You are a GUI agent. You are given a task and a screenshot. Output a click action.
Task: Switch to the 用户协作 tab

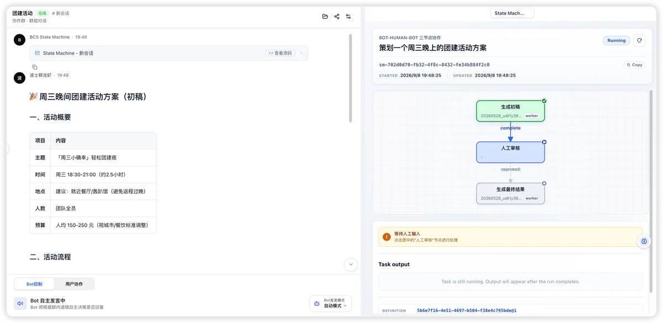[x=74, y=284]
